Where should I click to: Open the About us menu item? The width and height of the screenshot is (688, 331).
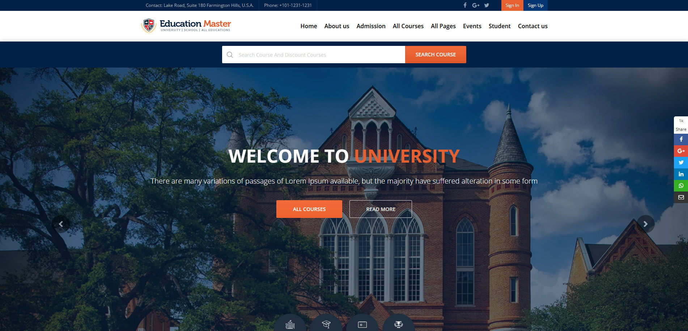[337, 26]
